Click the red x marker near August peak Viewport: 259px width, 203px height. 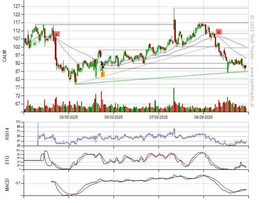[218, 32]
